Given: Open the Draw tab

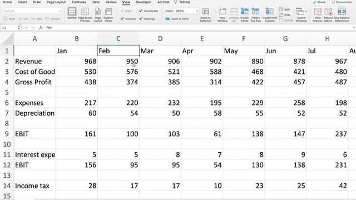Looking at the screenshot, I should pos(37,2).
